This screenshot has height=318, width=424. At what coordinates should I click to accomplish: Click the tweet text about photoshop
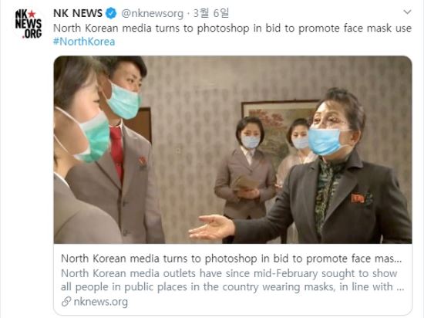click(x=232, y=28)
